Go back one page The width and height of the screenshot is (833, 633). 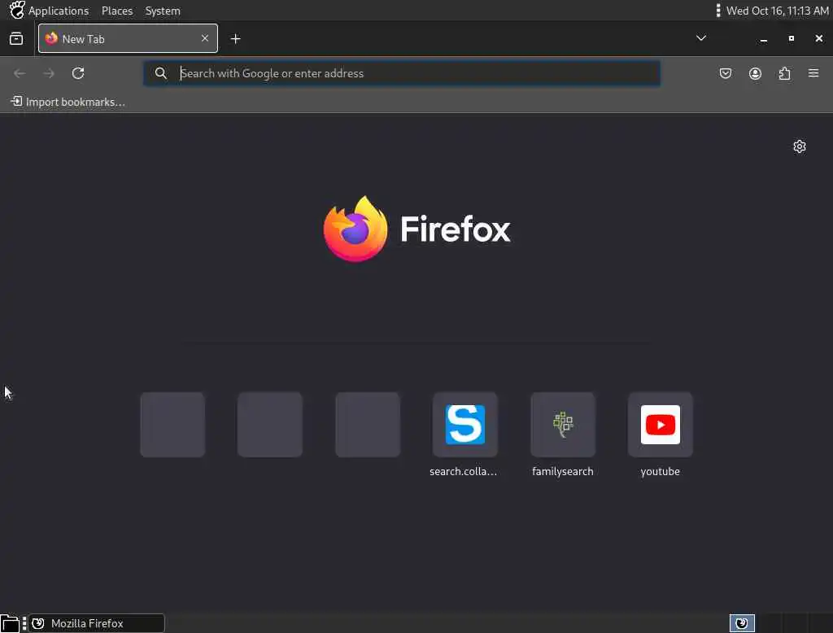(x=20, y=73)
